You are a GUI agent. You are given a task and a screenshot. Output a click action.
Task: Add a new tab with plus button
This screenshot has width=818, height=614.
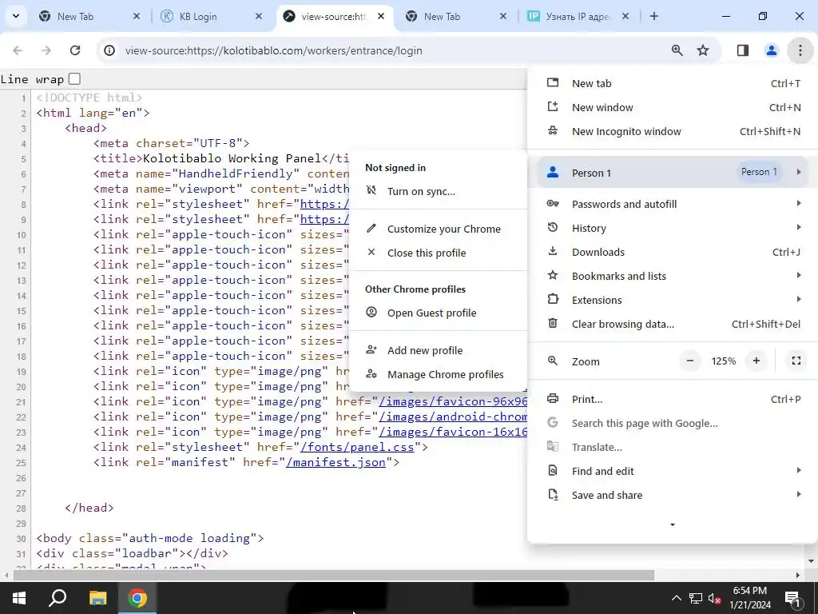coord(654,16)
